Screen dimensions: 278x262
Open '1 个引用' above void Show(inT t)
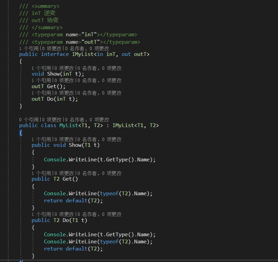tap(41, 68)
